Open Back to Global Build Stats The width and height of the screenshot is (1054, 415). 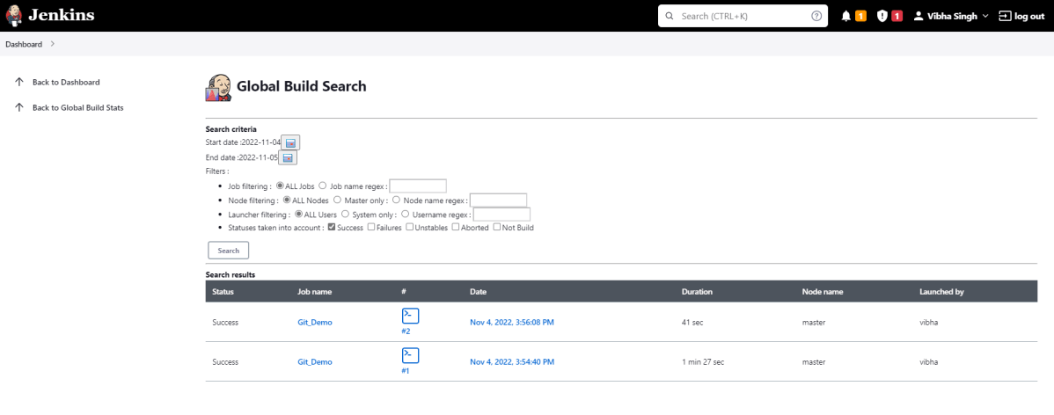pos(77,107)
